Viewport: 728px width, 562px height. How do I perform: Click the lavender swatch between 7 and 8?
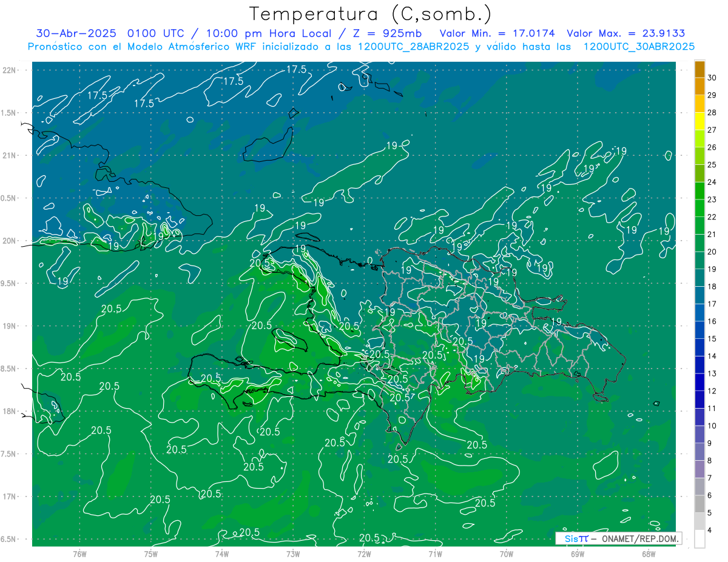pyautogui.click(x=699, y=469)
